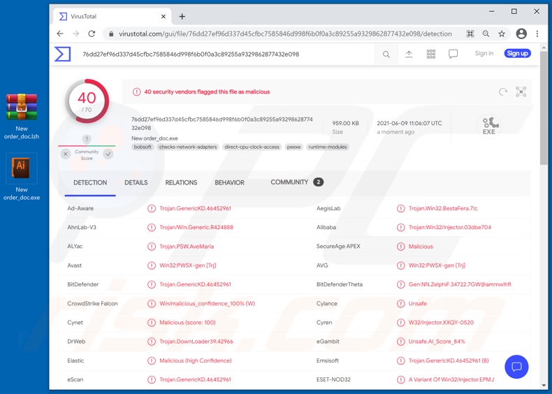Viewport: 552px width, 394px height.
Task: Reload the VirusTotal page
Action: [x=92, y=34]
